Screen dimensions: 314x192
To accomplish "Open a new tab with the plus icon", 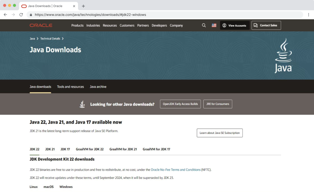I will (x=83, y=6).
